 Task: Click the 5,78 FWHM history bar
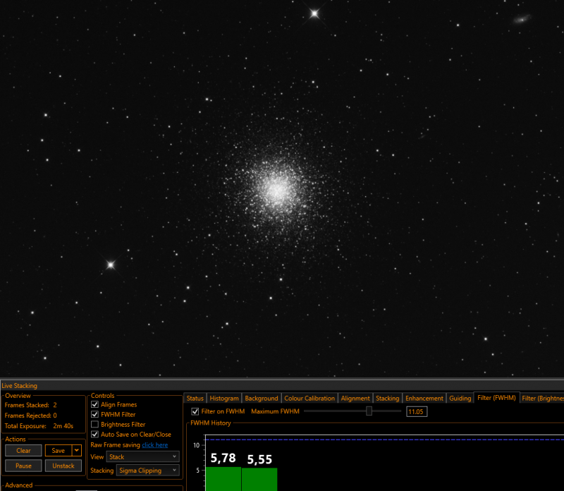coord(223,479)
